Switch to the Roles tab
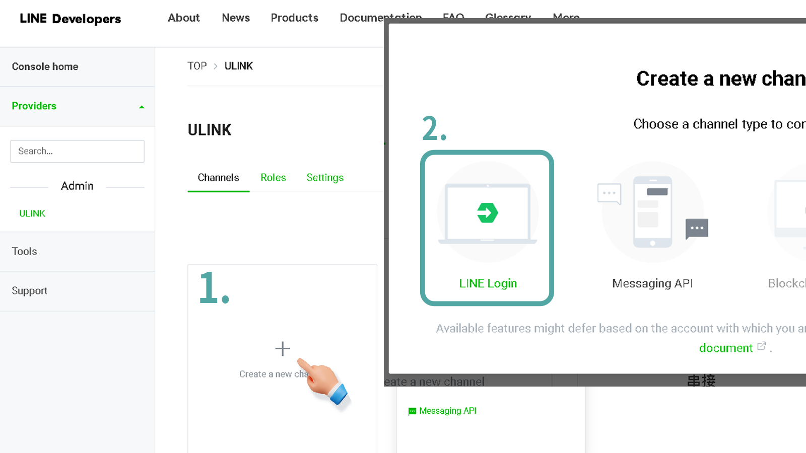The height and width of the screenshot is (453, 806). point(273,178)
